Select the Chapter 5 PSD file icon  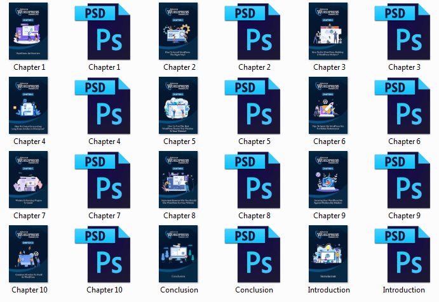[253, 106]
